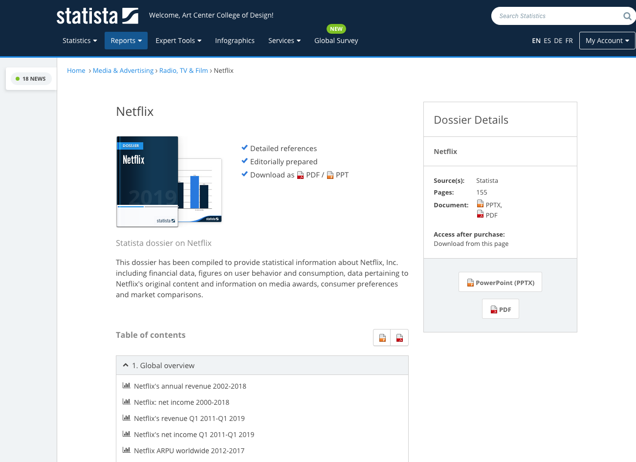Open Netflix: net income 2000-2018 statistic
Viewport: 636px width, 462px height.
pyautogui.click(x=182, y=402)
